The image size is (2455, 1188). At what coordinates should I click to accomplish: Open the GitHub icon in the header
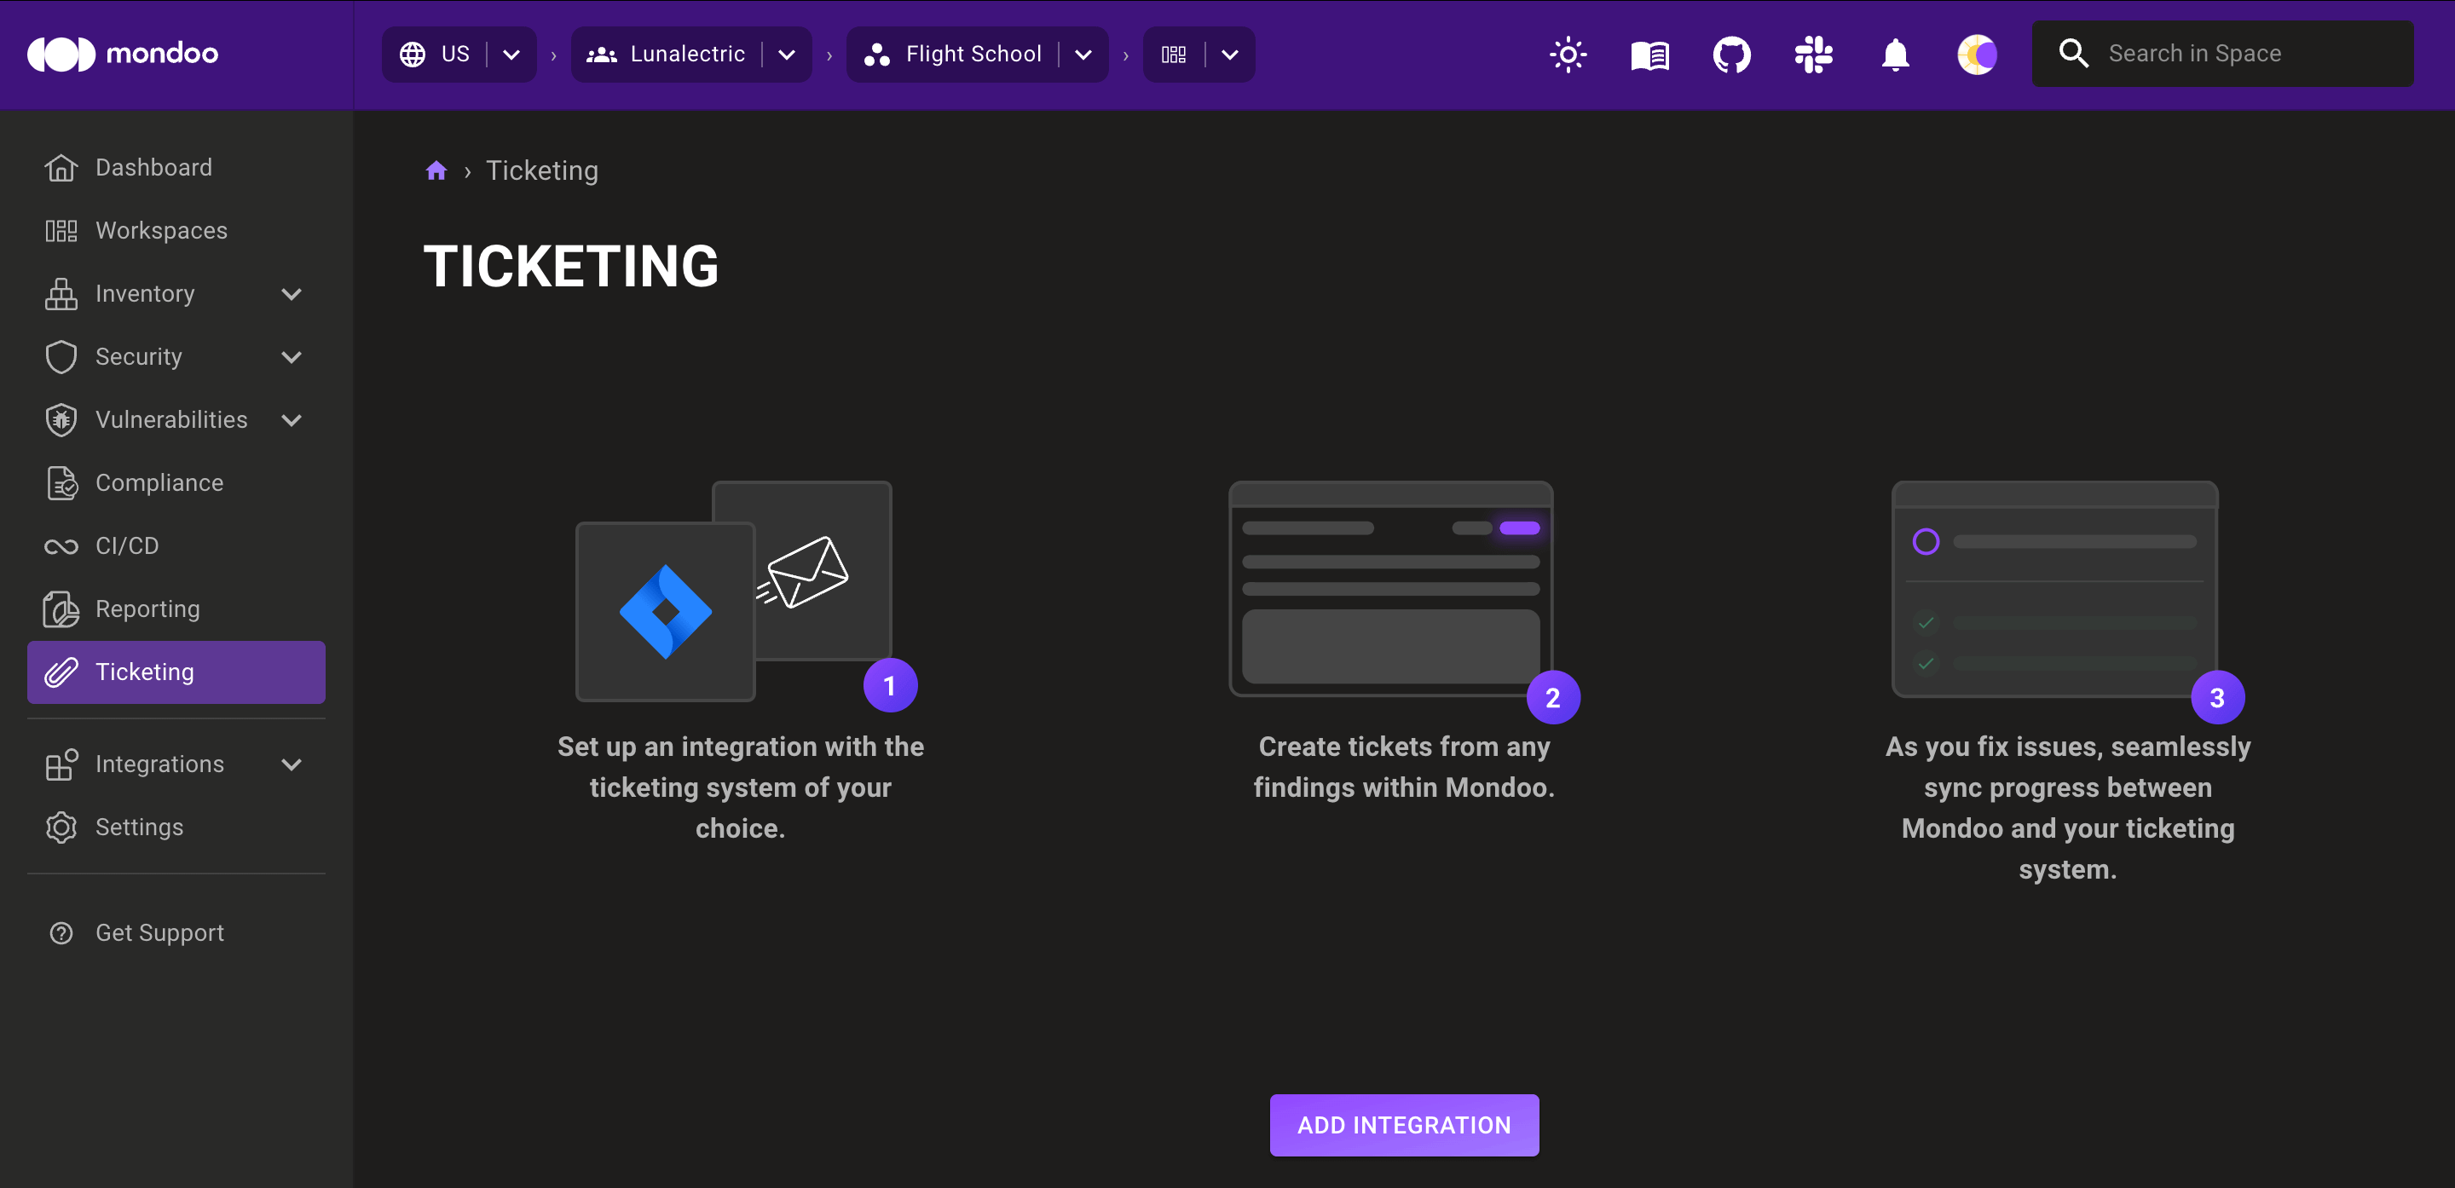click(x=1730, y=55)
